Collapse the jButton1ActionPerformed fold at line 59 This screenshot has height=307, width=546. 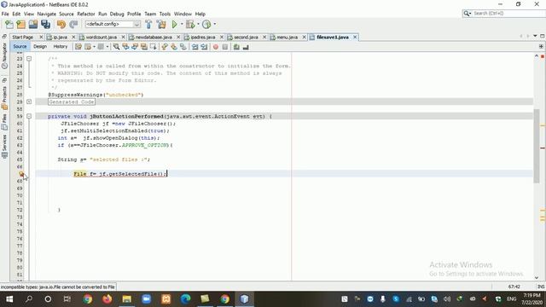[x=29, y=116]
